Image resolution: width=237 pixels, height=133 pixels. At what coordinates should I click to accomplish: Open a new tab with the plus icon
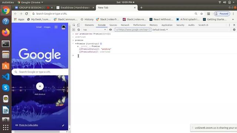point(141,7)
